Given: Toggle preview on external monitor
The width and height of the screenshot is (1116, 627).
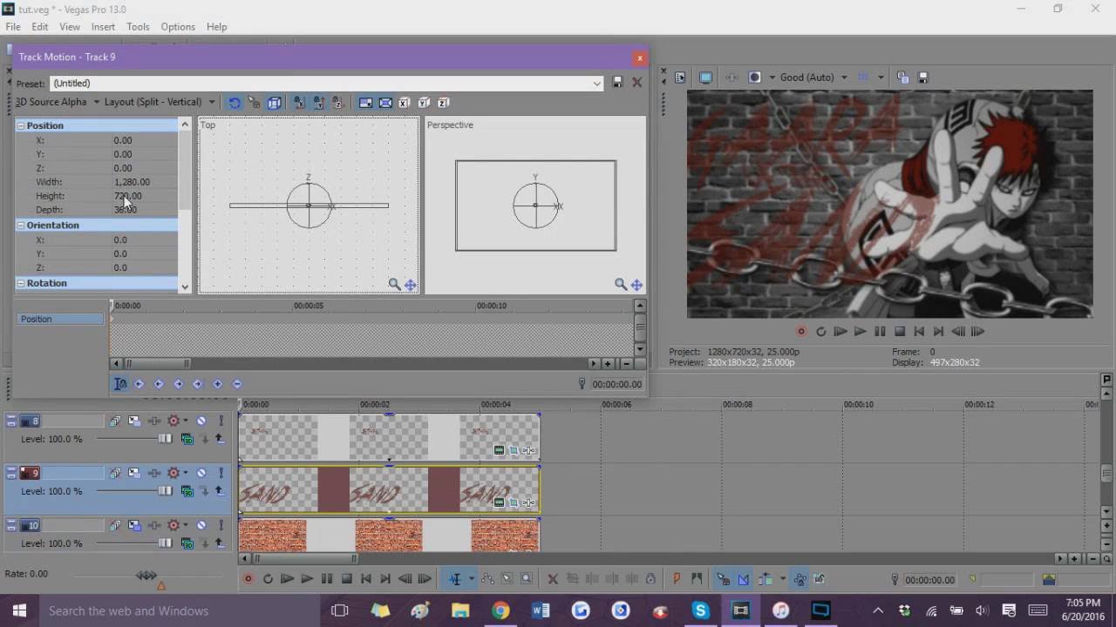Looking at the screenshot, I should point(705,78).
